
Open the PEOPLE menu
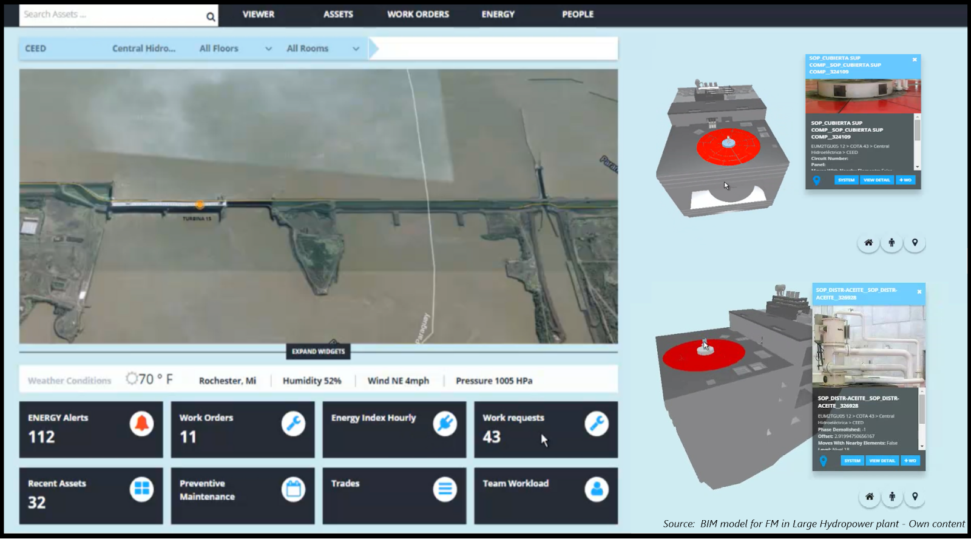[578, 14]
